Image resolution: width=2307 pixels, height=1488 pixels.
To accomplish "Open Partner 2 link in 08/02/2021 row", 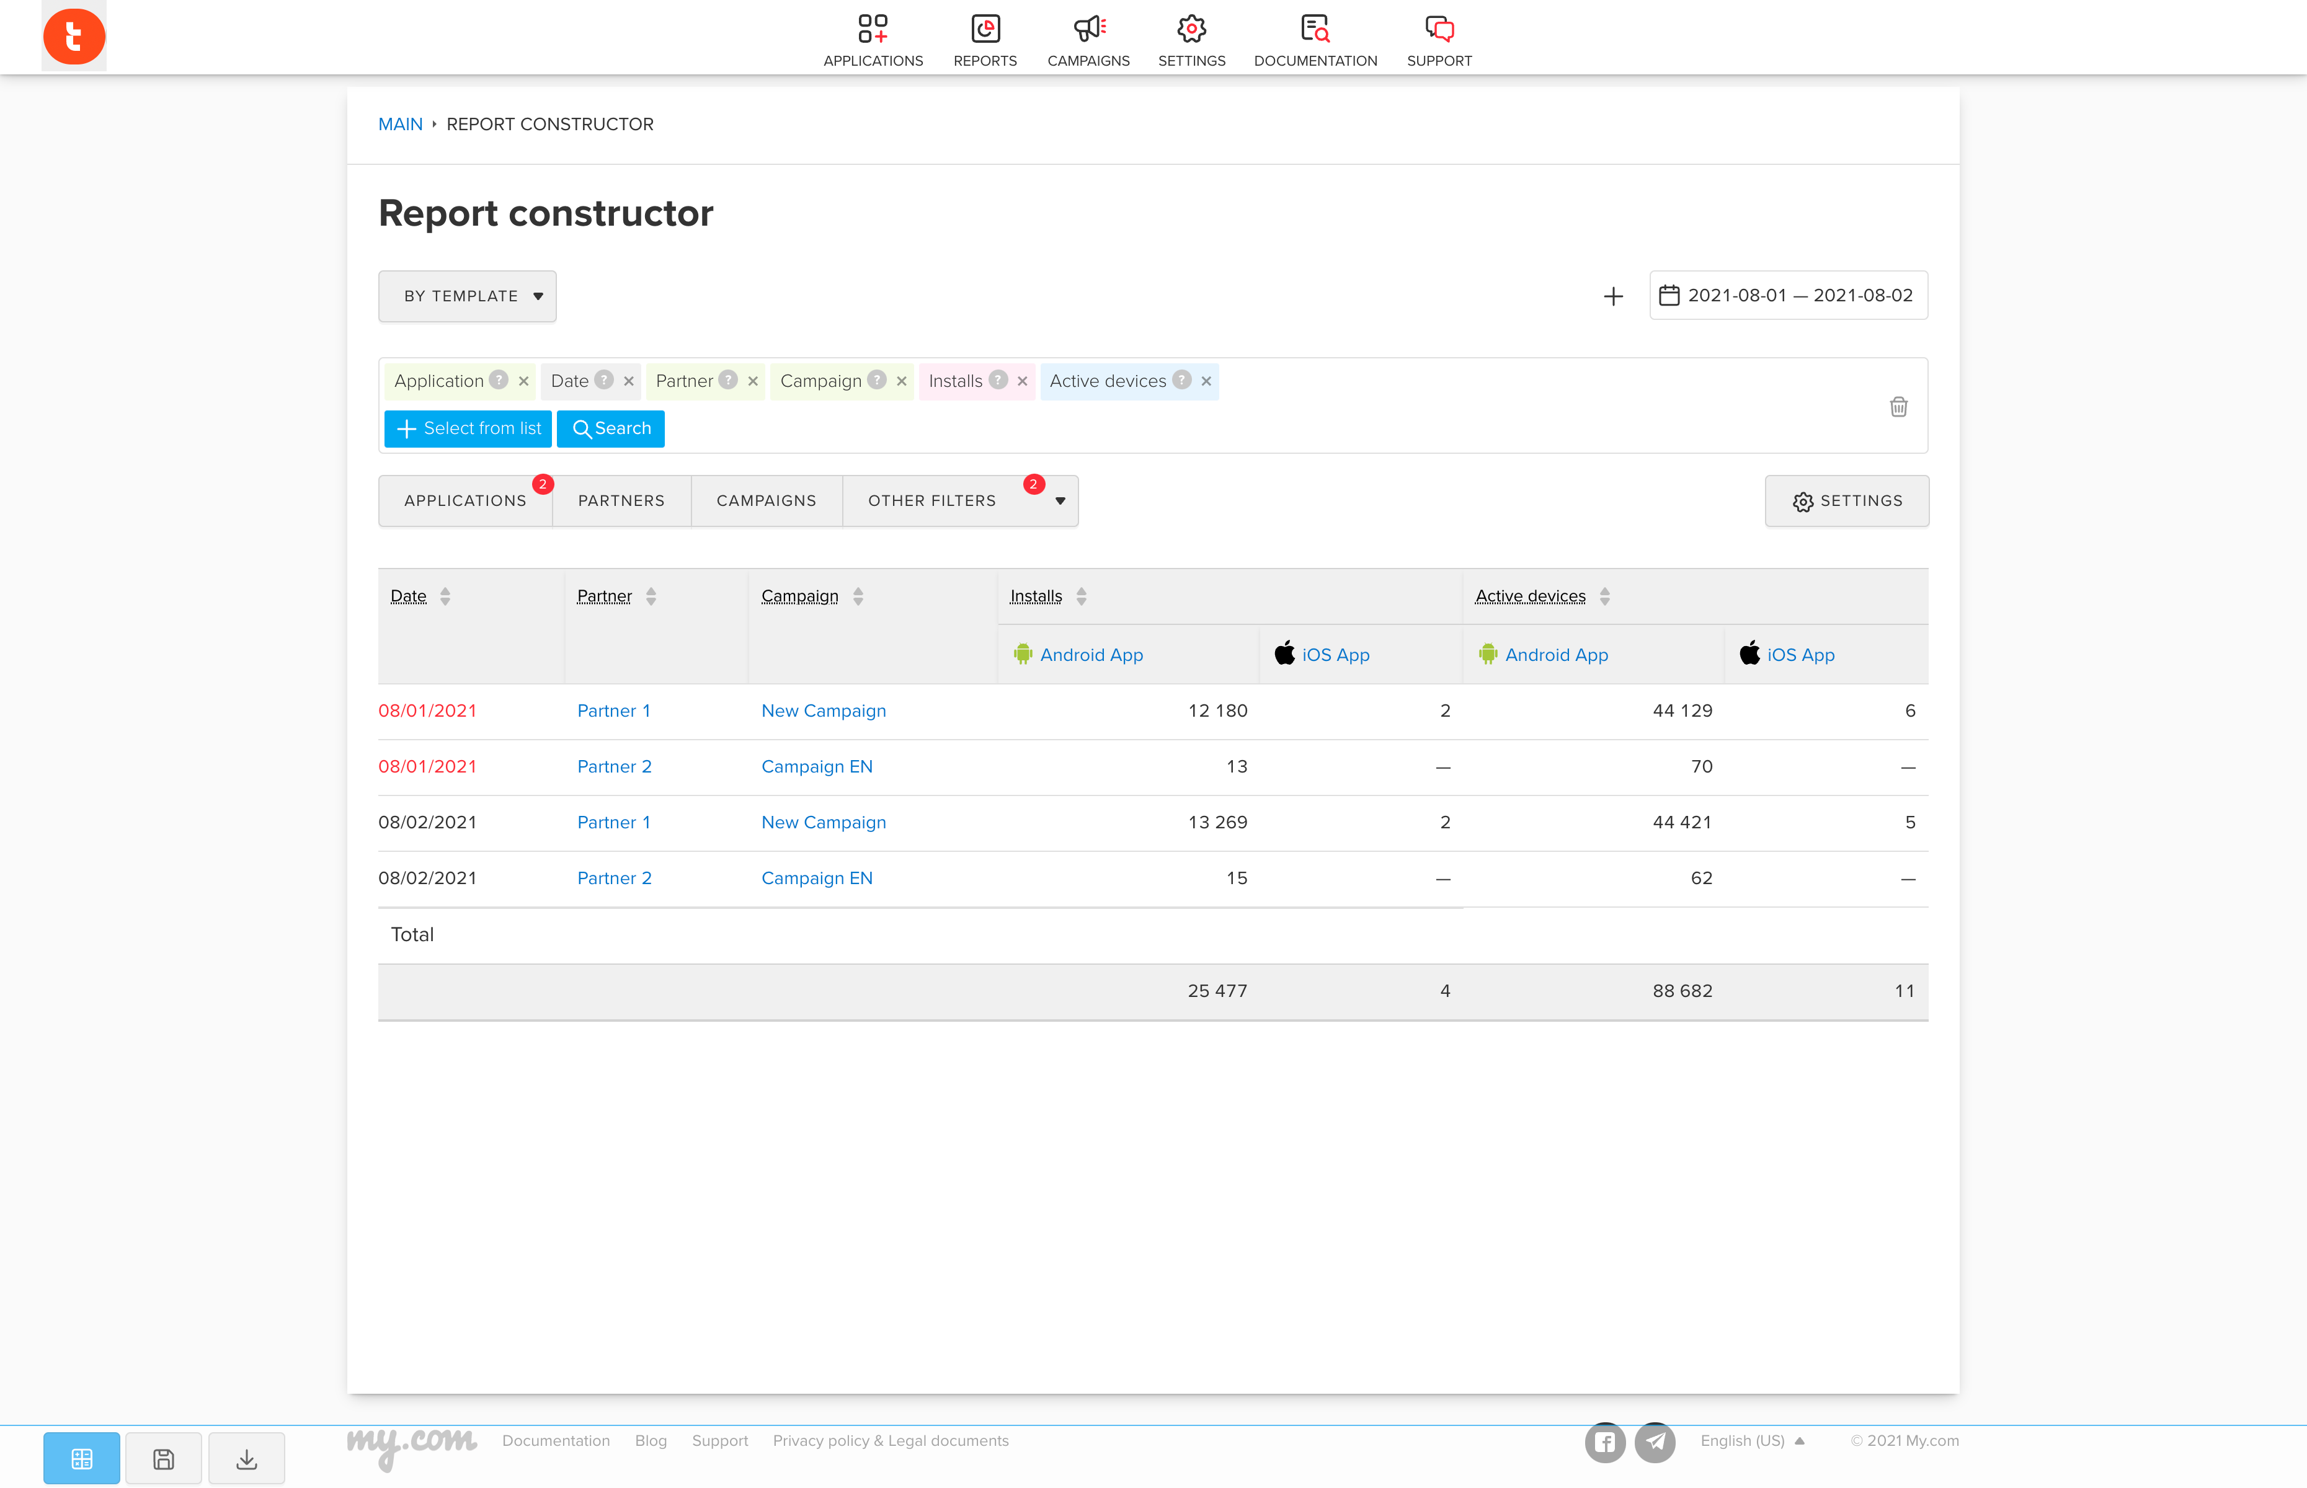I will (x=615, y=879).
